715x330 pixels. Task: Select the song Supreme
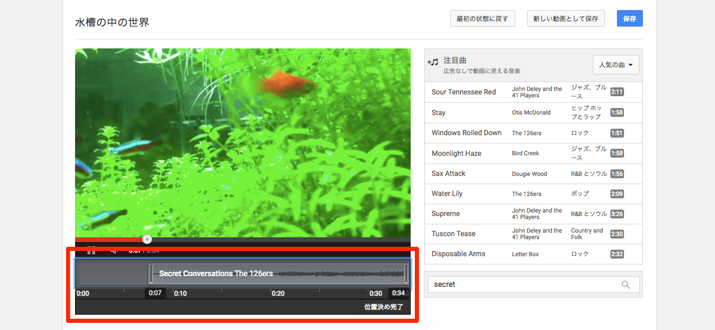(446, 214)
